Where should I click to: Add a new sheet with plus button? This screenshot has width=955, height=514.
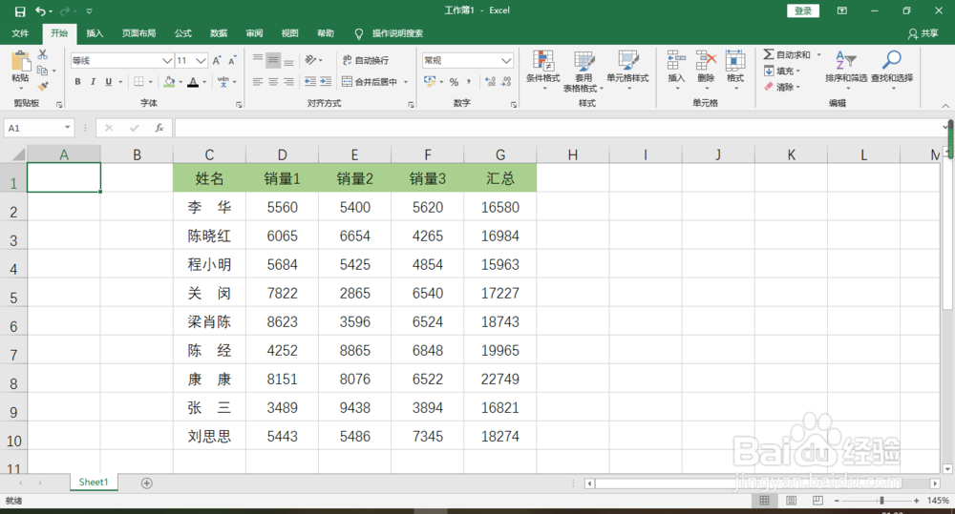pos(146,483)
